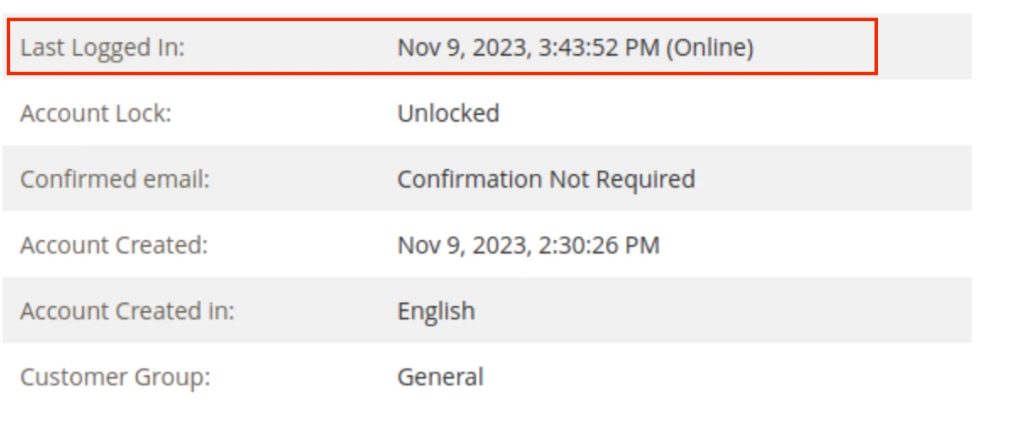
Task: Click the Customer Group label
Action: point(115,377)
